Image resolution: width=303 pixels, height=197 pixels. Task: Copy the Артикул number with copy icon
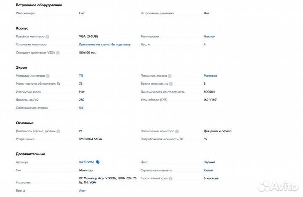point(98,162)
